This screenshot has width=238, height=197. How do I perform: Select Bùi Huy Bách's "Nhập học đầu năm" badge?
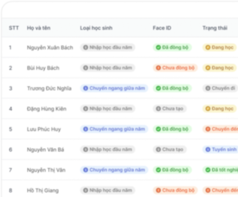(x=107, y=68)
